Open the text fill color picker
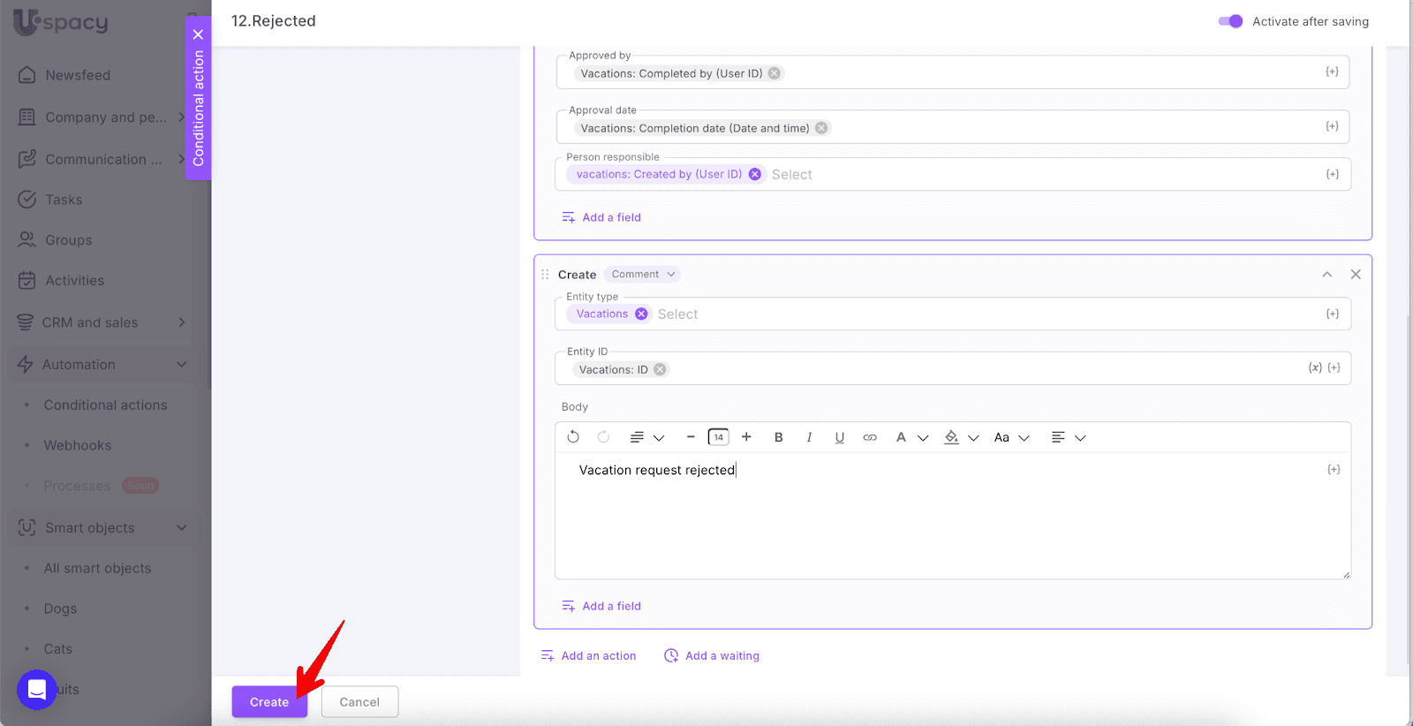 pos(959,437)
